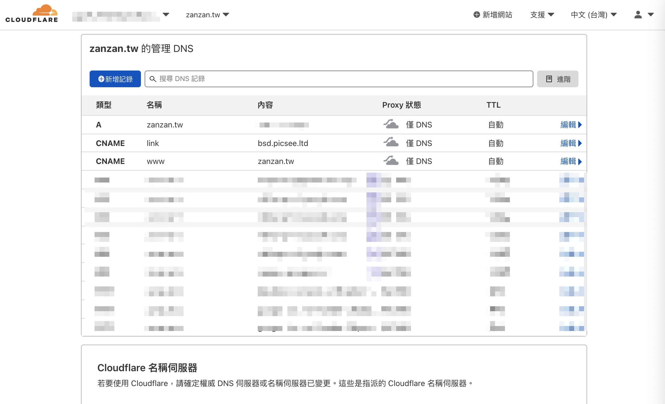Click the 僅 DNS status of www record
Screen dimensions: 665x404
(x=419, y=161)
